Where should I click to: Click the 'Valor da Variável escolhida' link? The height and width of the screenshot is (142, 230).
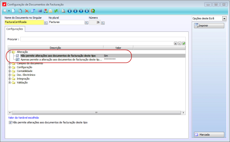coord(23,118)
